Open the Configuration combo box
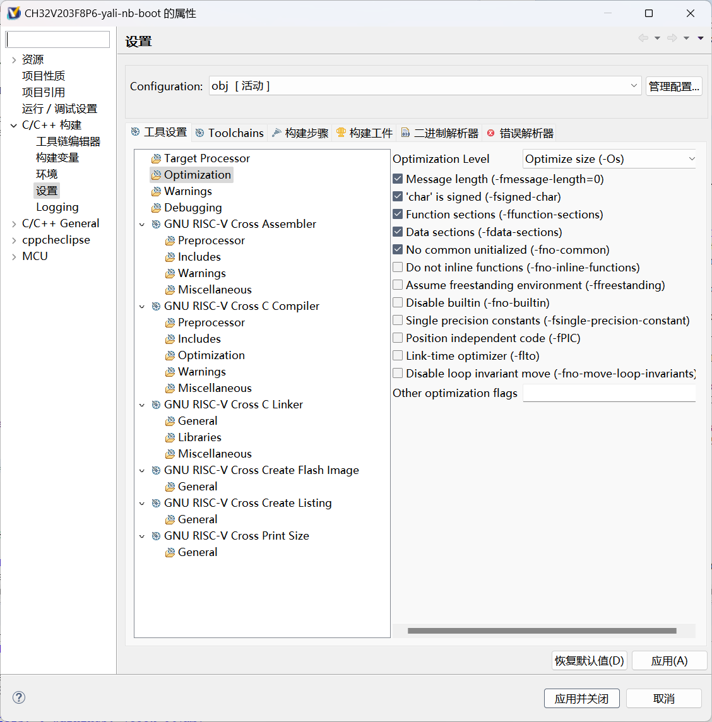 (x=425, y=86)
